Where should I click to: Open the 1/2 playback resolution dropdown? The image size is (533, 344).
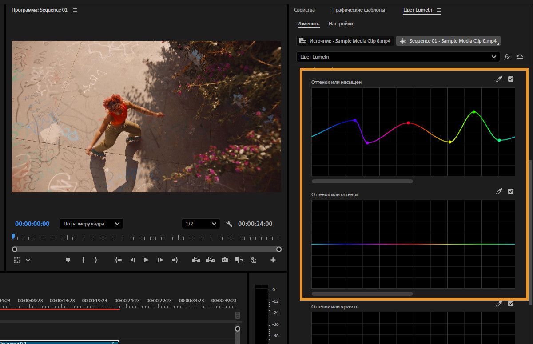(x=201, y=224)
